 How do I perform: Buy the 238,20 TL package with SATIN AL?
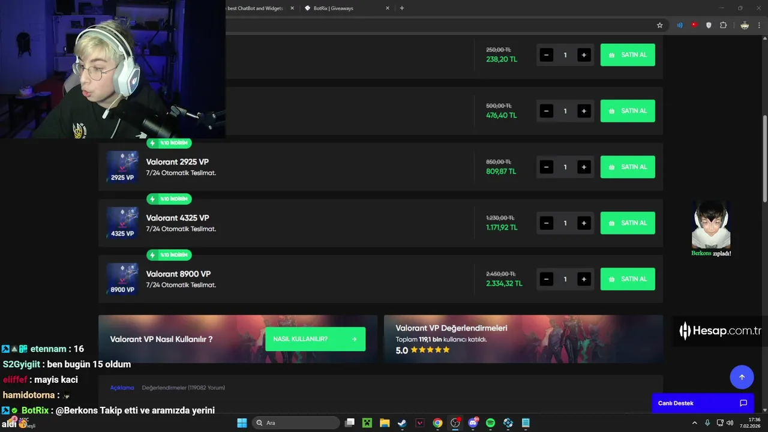coord(628,55)
